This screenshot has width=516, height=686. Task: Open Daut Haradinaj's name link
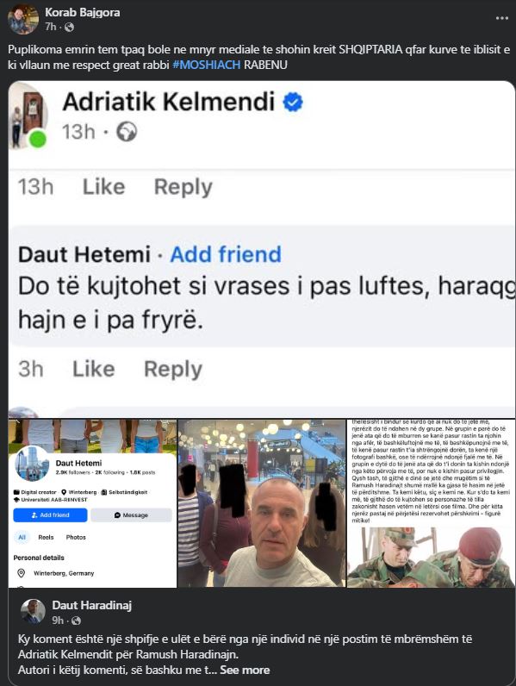[x=92, y=606]
